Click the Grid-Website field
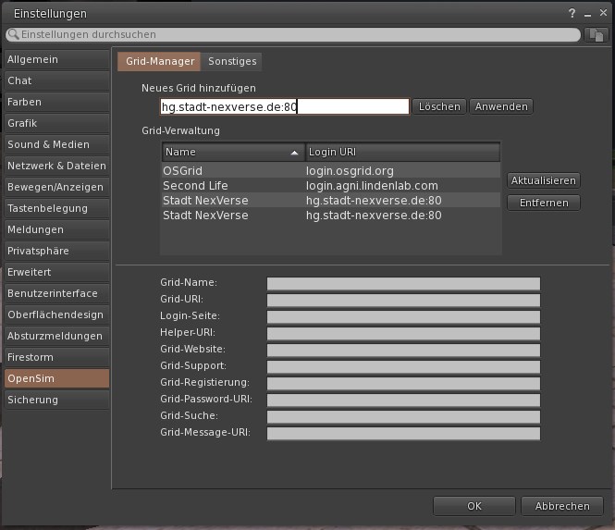615x530 pixels. pyautogui.click(x=403, y=350)
